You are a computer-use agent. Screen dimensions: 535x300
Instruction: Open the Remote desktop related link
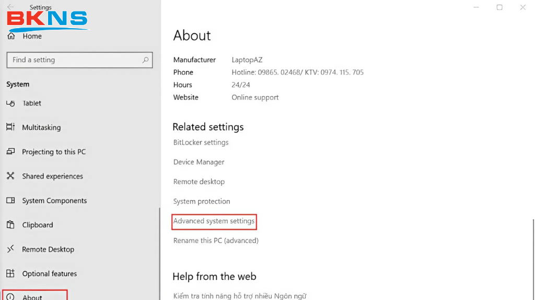tap(199, 182)
